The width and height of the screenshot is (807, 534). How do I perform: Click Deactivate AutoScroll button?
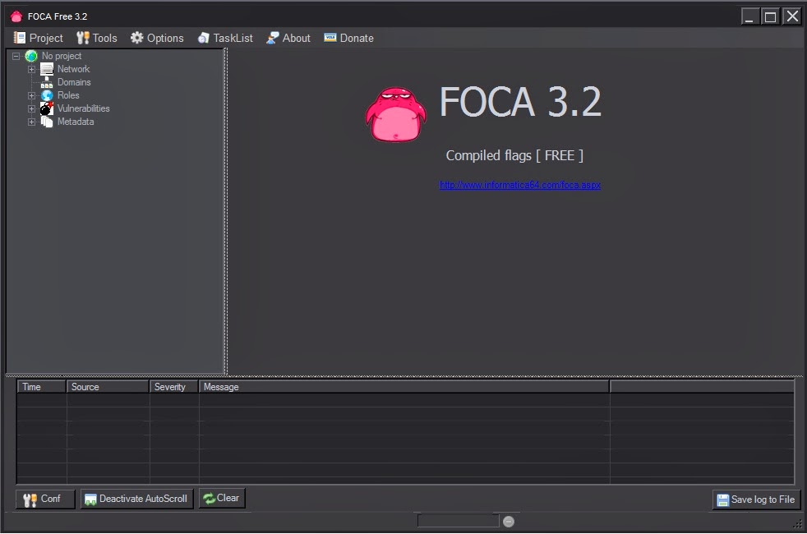pyautogui.click(x=137, y=499)
